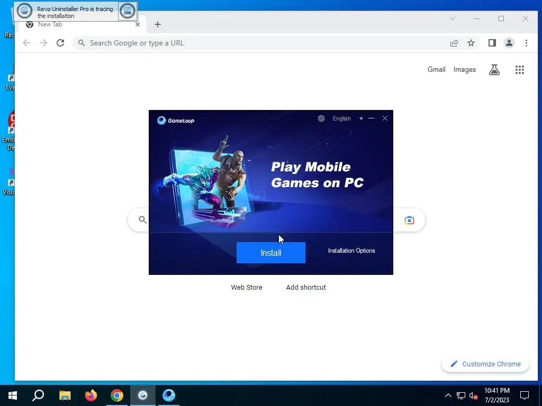This screenshot has width=542, height=406.
Task: Open Windows Start menu
Action: pyautogui.click(x=13, y=395)
